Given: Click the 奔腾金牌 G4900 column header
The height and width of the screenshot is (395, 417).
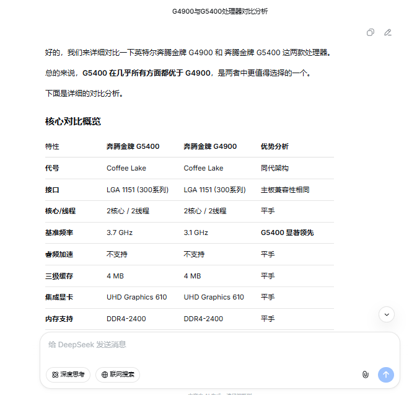Looking at the screenshot, I should pos(210,147).
